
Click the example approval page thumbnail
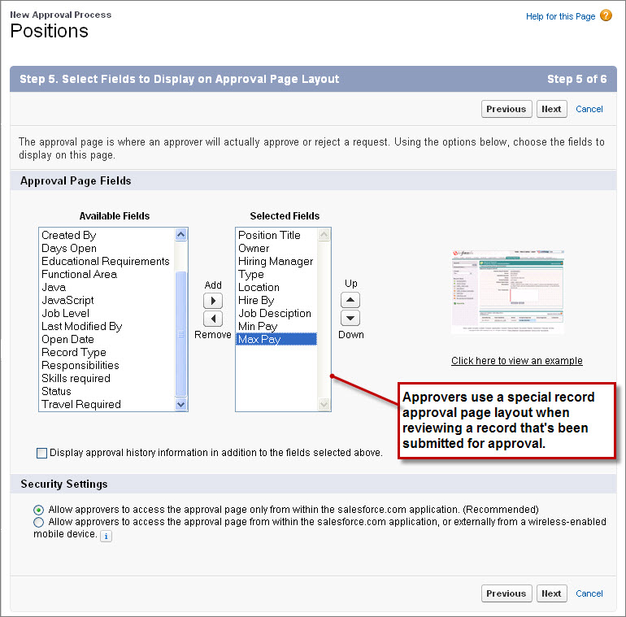coord(507,292)
